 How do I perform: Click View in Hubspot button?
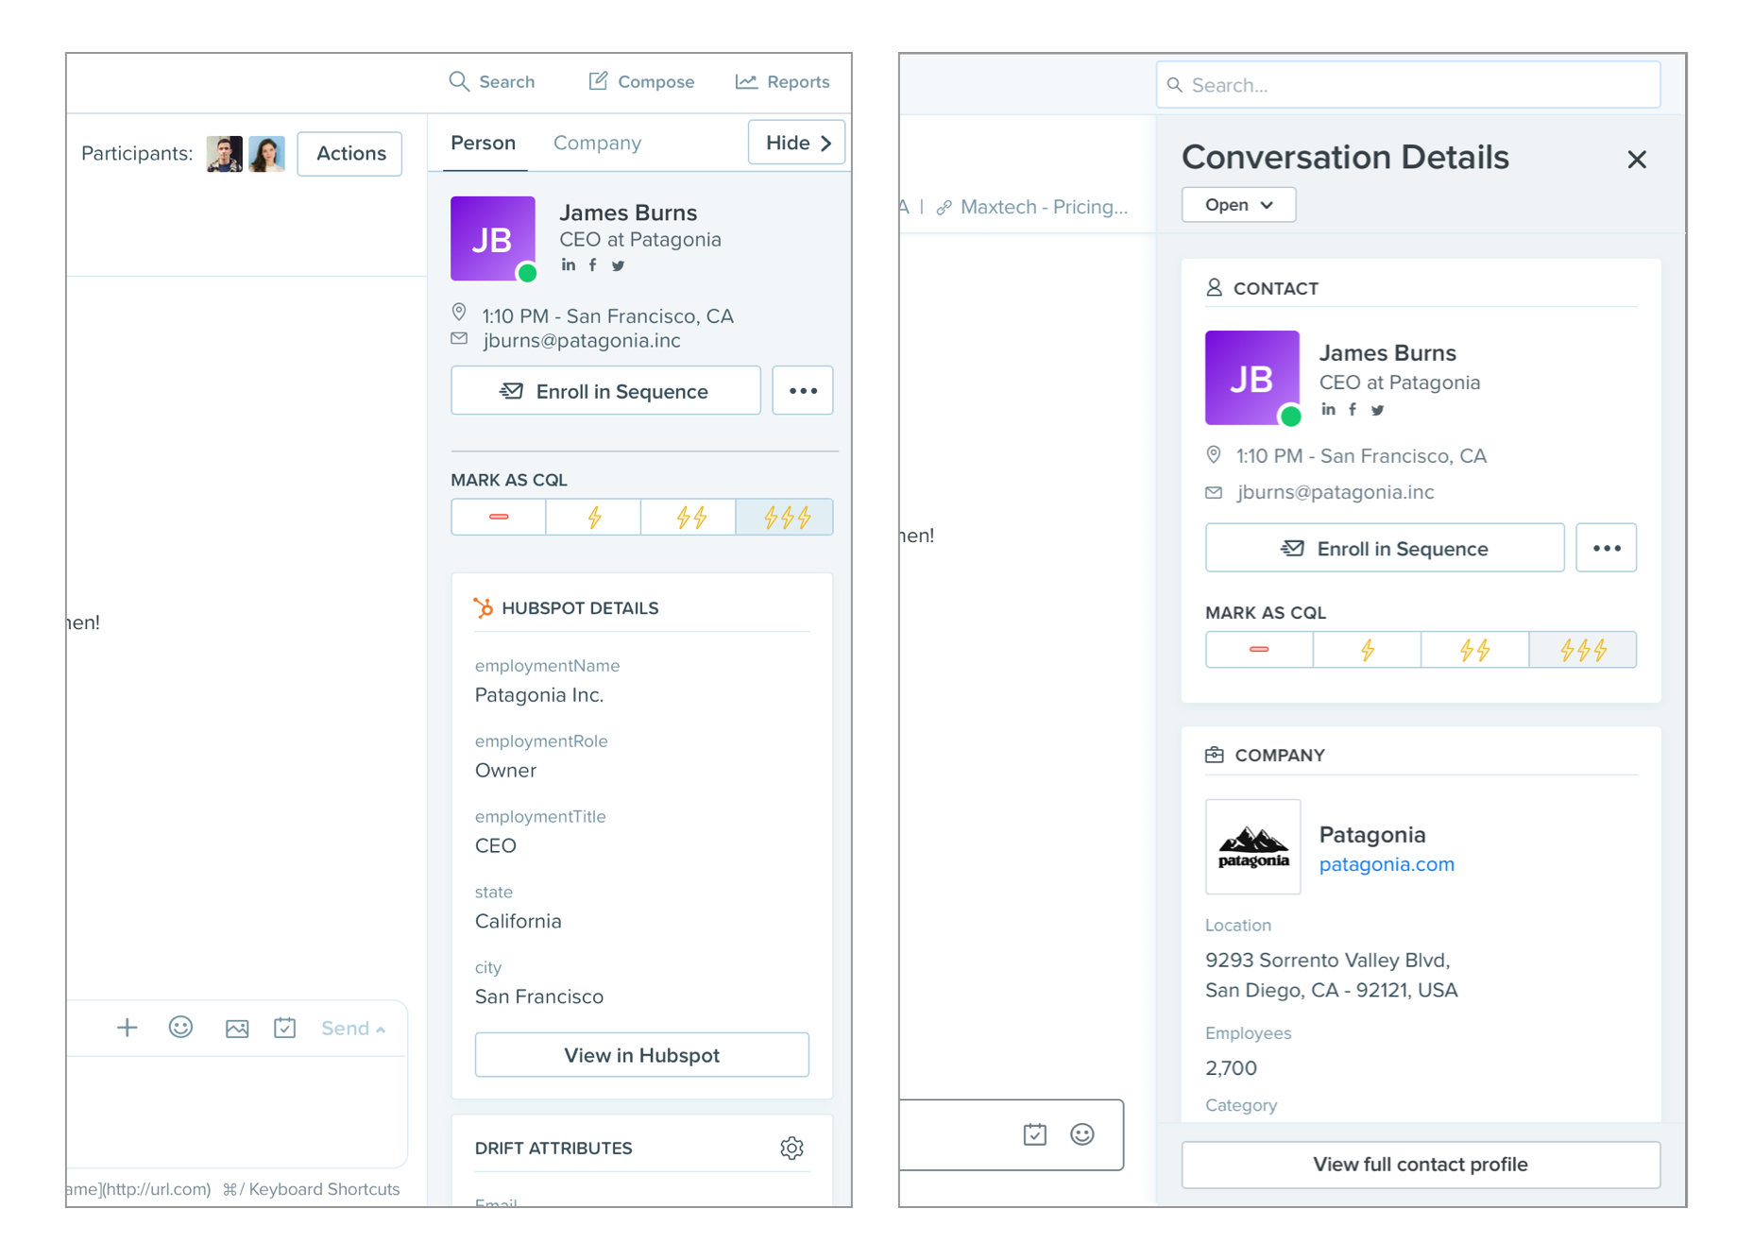642,1055
